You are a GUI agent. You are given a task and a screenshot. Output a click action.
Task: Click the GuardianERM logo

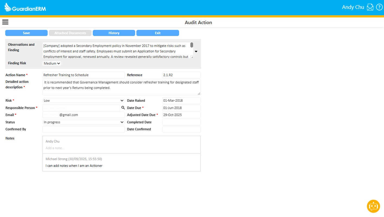pyautogui.click(x=25, y=8)
